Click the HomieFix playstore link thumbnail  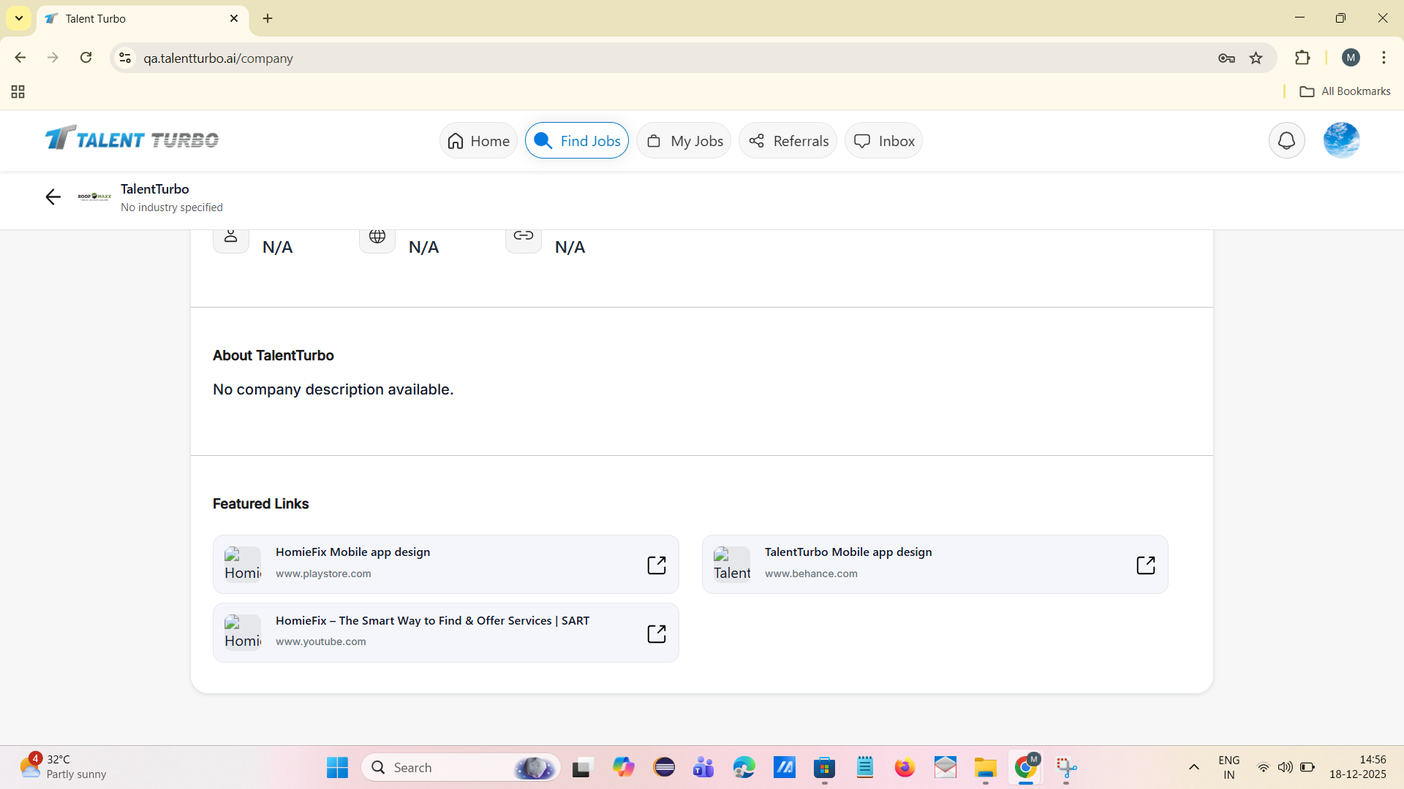coord(243,565)
